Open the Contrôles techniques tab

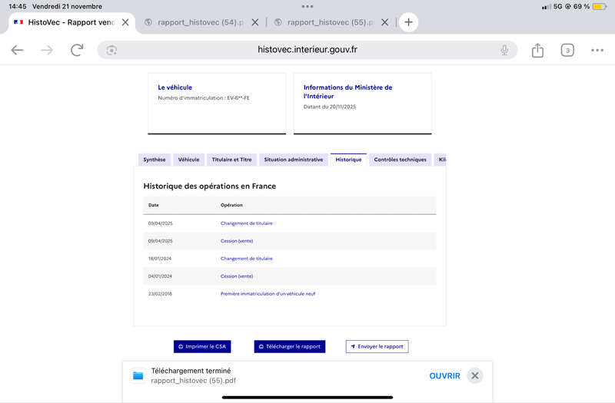tap(400, 160)
